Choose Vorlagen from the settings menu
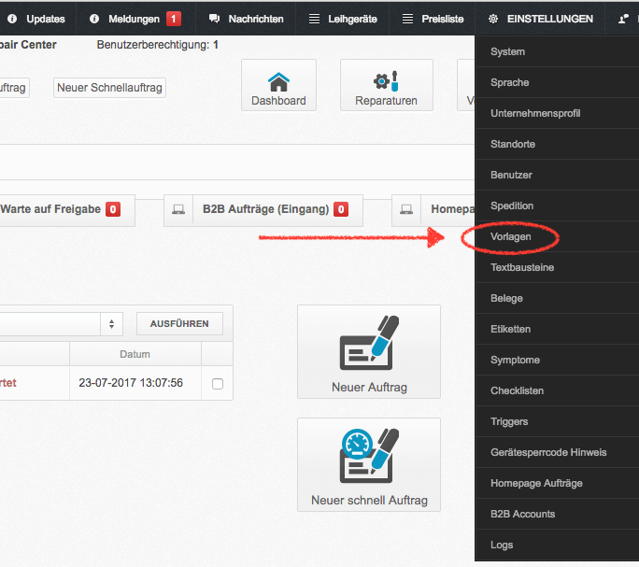This screenshot has width=639, height=567. pos(557,236)
